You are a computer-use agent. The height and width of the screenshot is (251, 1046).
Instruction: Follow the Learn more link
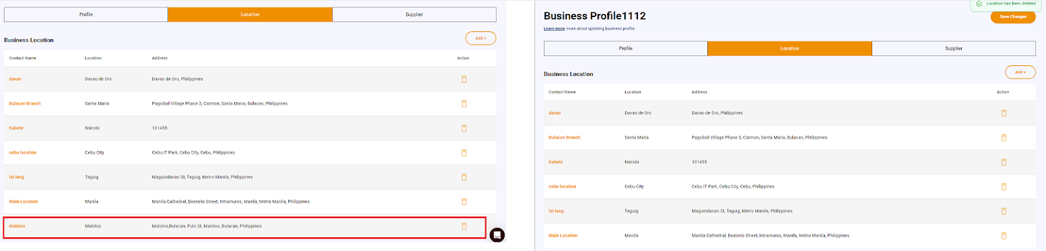click(x=554, y=29)
